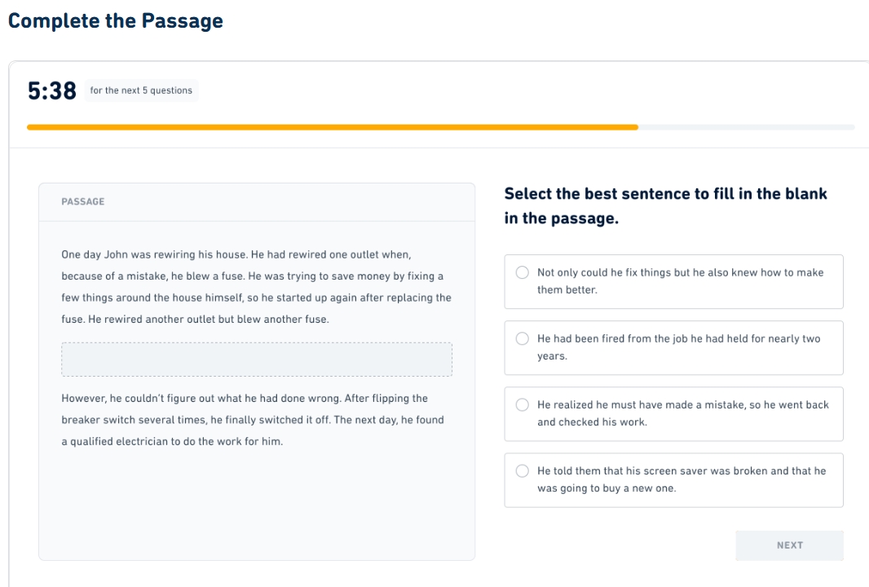This screenshot has width=869, height=587.
Task: Click the text 'them better.' in the first answer
Action: (x=567, y=290)
